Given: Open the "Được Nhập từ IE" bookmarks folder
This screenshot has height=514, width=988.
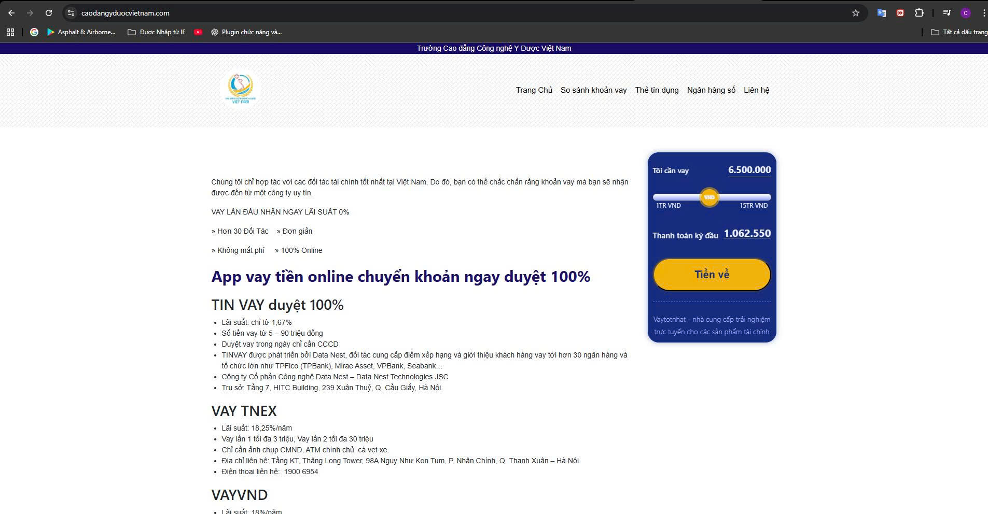Looking at the screenshot, I should pyautogui.click(x=157, y=32).
